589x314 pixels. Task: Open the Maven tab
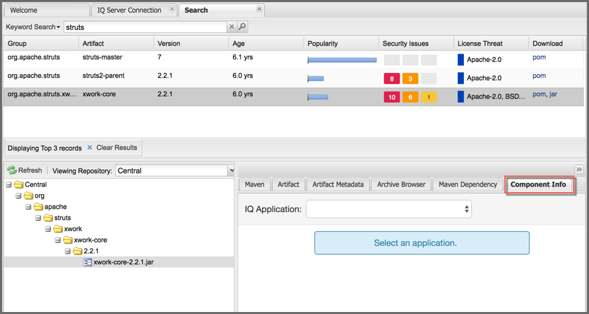click(x=255, y=185)
